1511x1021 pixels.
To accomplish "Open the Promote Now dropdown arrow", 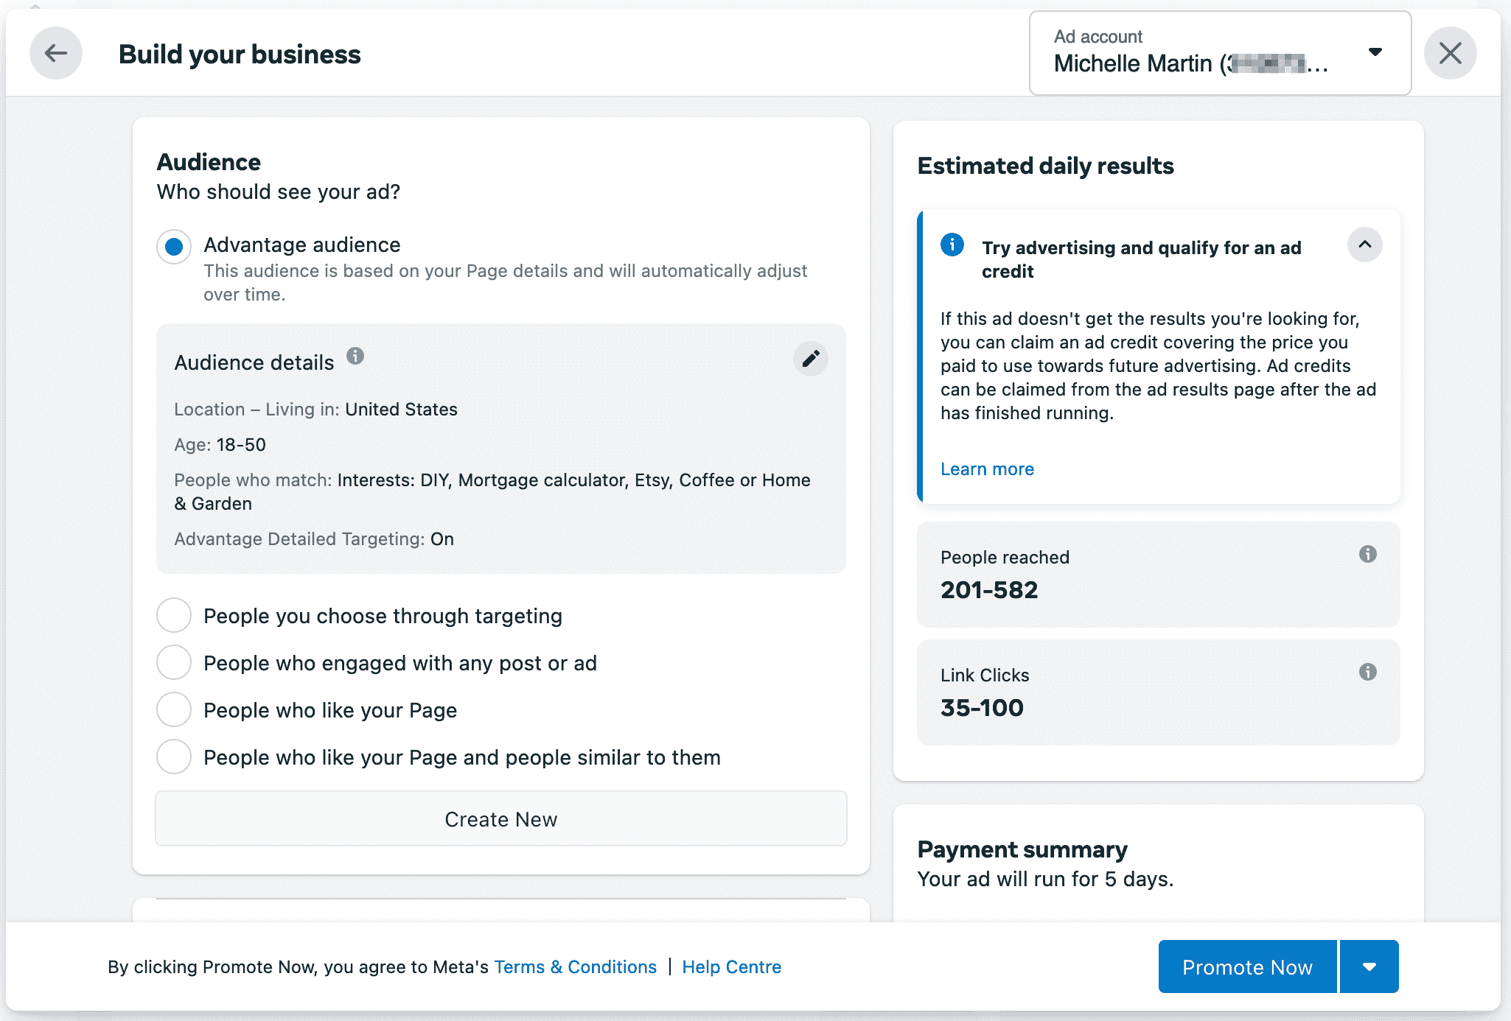I will pos(1369,966).
